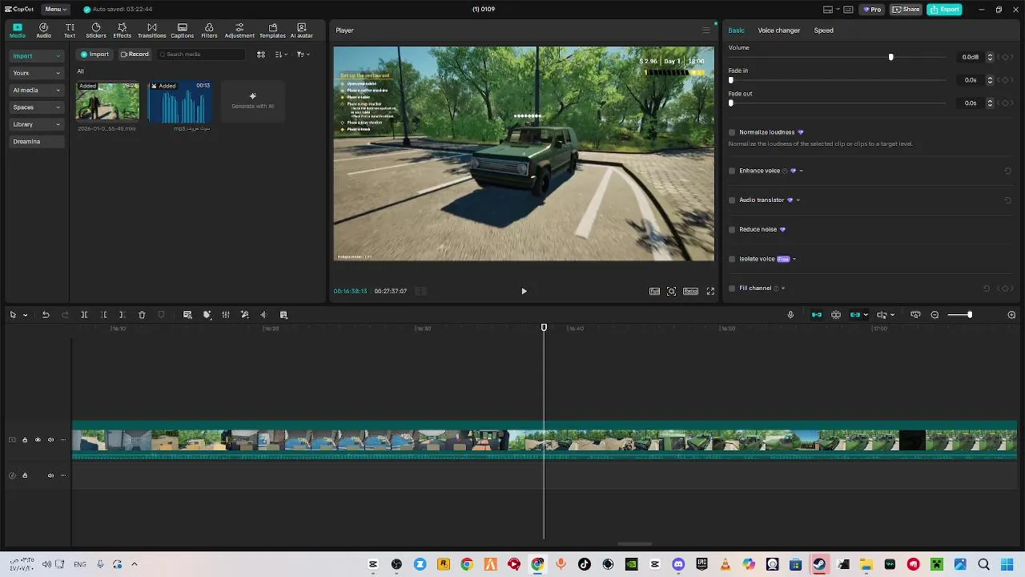The height and width of the screenshot is (577, 1025).
Task: Toggle visibility eye on the video track
Action: (x=38, y=440)
